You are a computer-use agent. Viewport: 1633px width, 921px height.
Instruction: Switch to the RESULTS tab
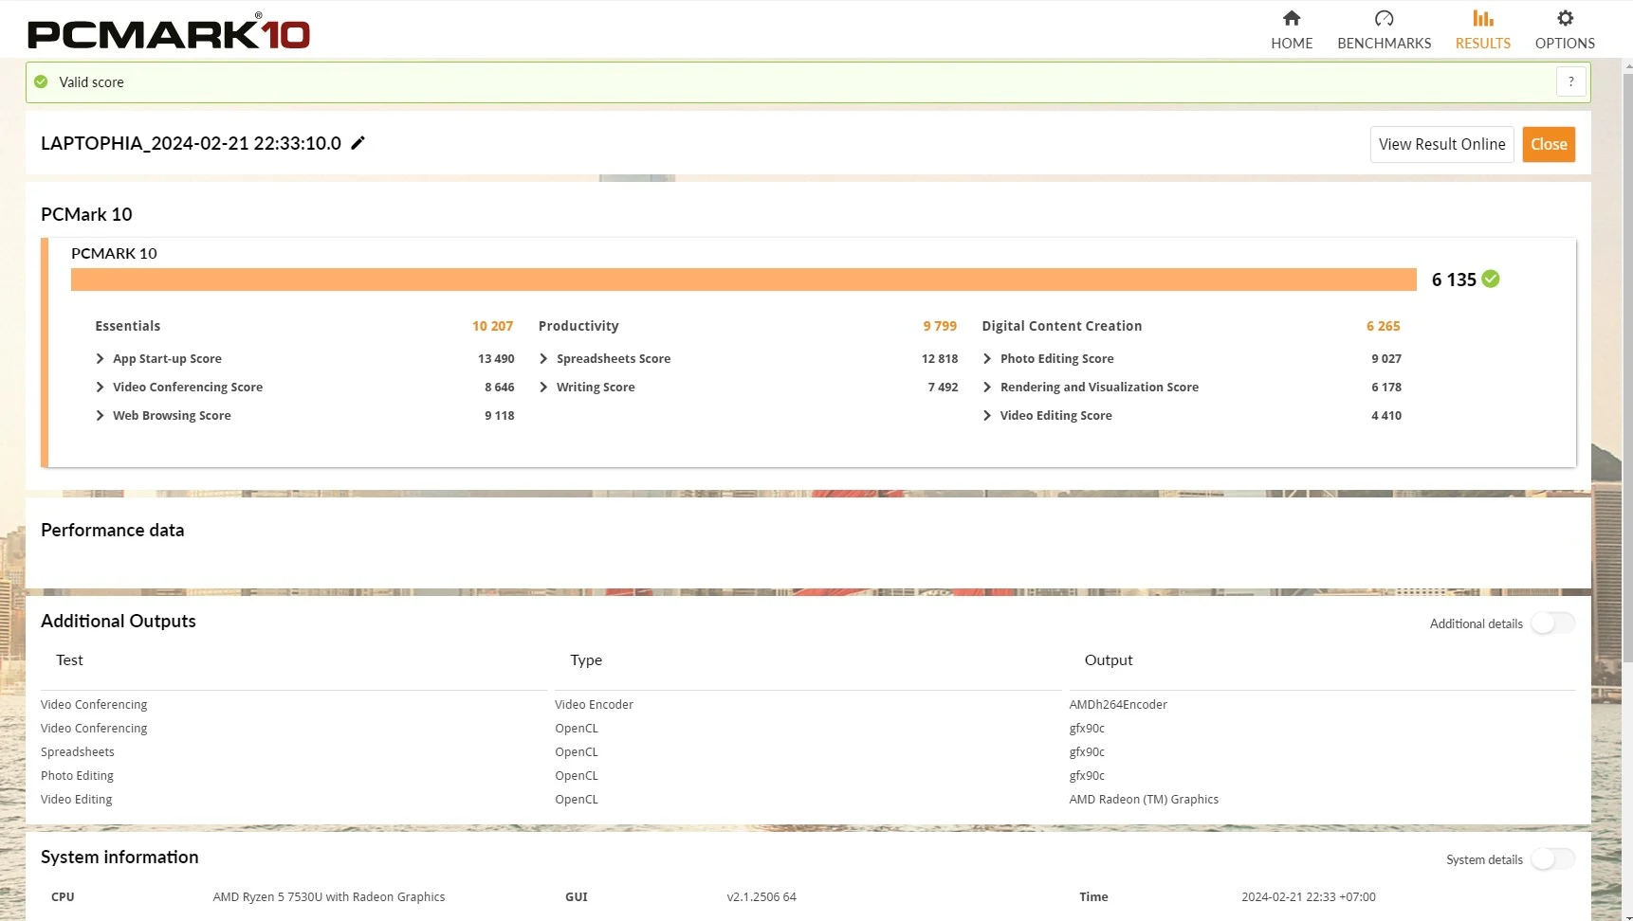coord(1483,30)
